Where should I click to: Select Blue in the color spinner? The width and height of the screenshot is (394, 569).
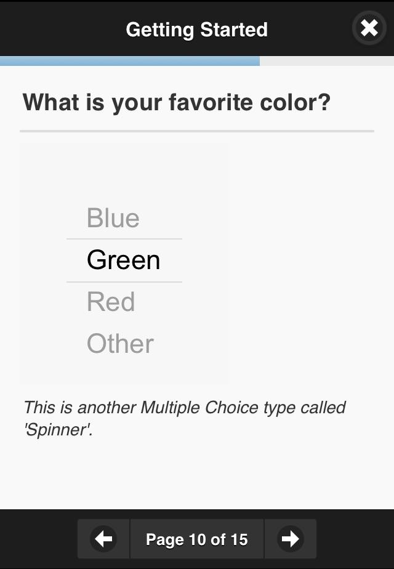tap(113, 218)
